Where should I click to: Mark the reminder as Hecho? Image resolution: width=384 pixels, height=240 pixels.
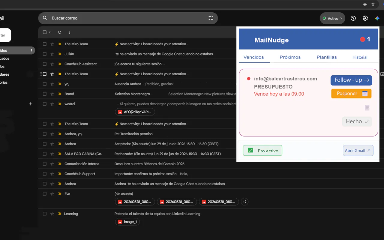coord(357,121)
